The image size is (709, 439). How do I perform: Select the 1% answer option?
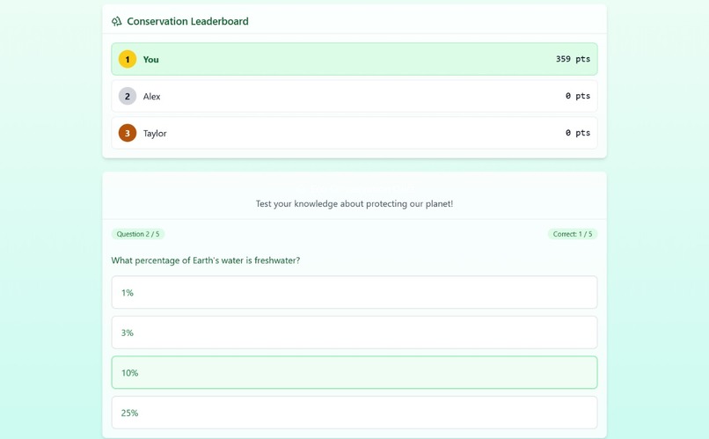[x=354, y=292]
